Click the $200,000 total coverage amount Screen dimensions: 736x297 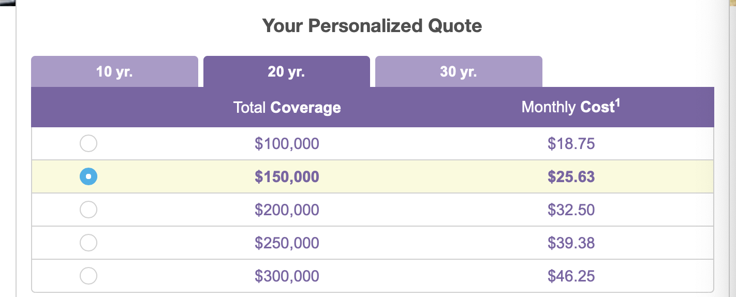point(287,210)
